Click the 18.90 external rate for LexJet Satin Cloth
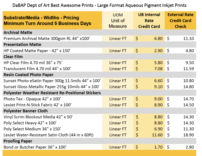The image size is (202, 156). pos(189,135)
